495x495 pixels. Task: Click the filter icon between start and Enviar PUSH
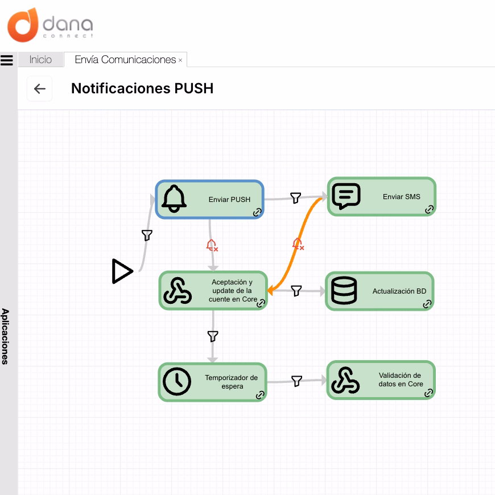(147, 235)
